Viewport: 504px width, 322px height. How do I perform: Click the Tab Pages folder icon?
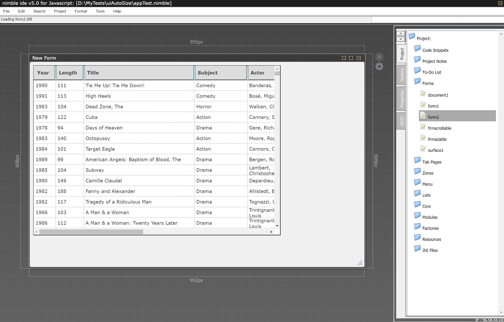click(417, 160)
